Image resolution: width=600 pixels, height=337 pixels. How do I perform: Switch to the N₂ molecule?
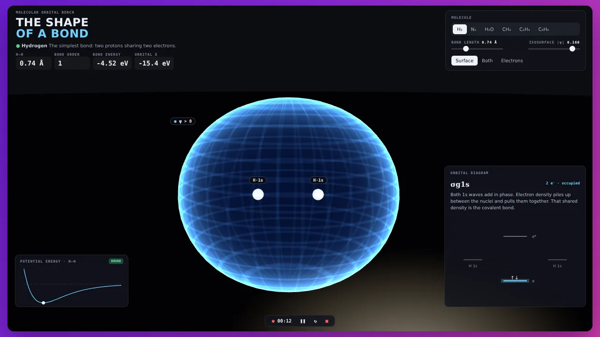473,29
